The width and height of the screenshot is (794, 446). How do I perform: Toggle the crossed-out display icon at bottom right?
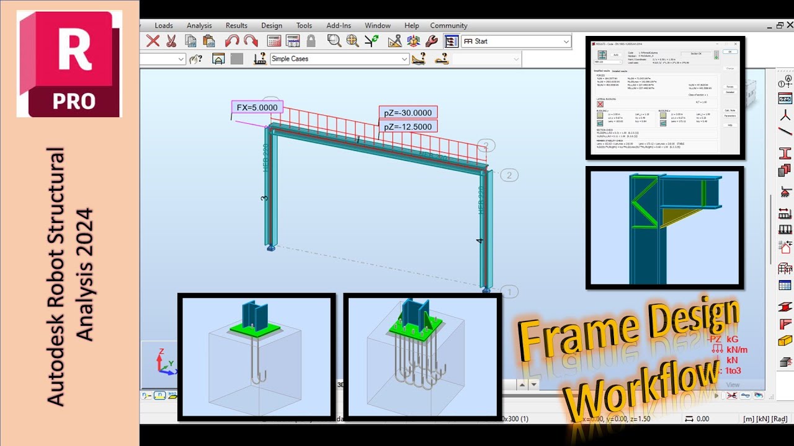pyautogui.click(x=733, y=395)
